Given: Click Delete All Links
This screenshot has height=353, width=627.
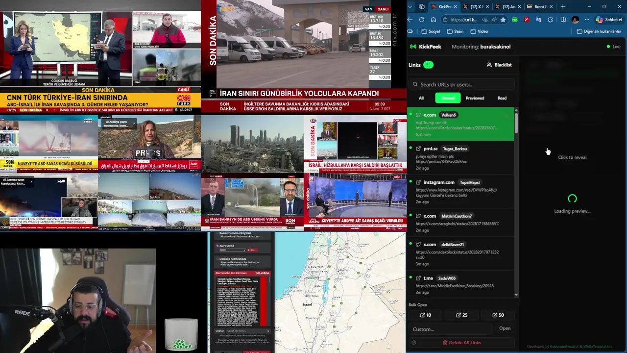Looking at the screenshot, I should click(461, 343).
